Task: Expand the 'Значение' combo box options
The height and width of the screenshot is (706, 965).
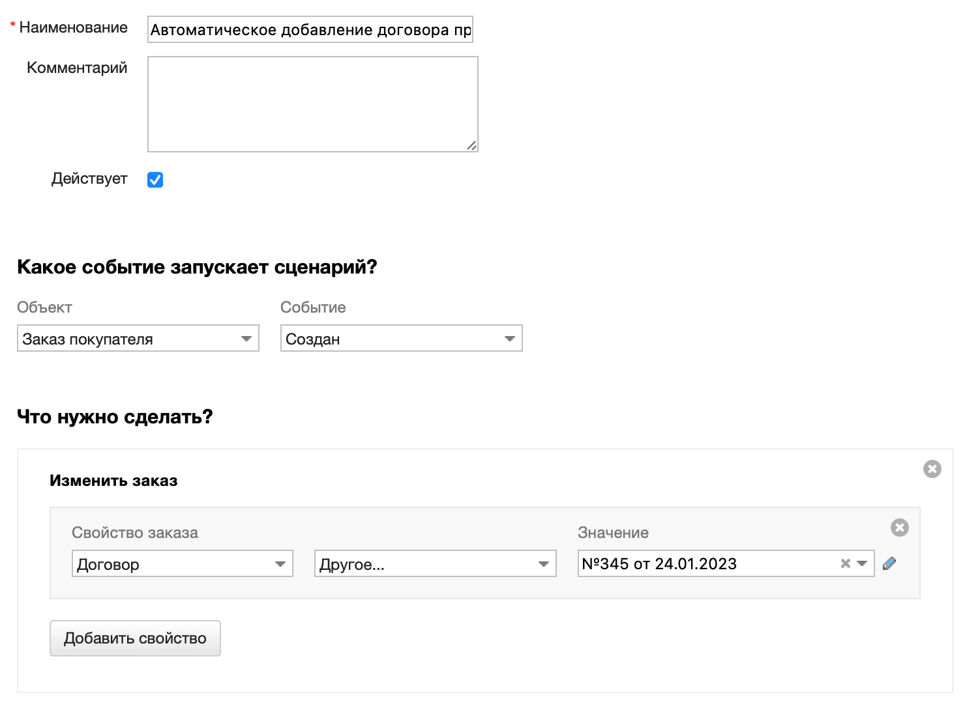Action: point(863,563)
